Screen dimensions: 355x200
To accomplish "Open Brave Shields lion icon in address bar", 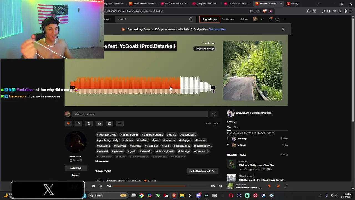I will tap(265, 11).
